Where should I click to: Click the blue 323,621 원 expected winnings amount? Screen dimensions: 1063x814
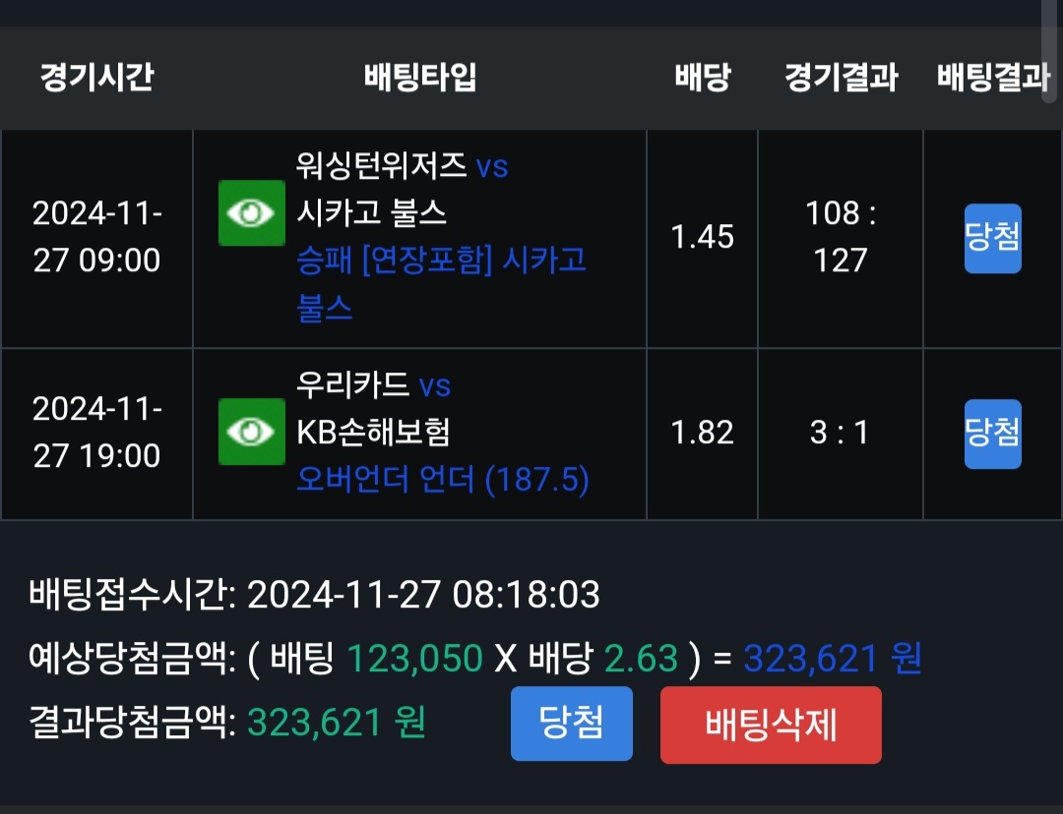(832, 658)
